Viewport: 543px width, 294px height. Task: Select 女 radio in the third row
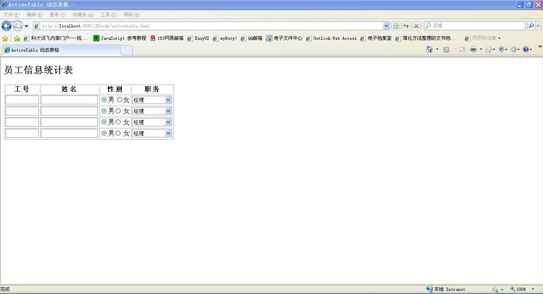pyautogui.click(x=118, y=122)
